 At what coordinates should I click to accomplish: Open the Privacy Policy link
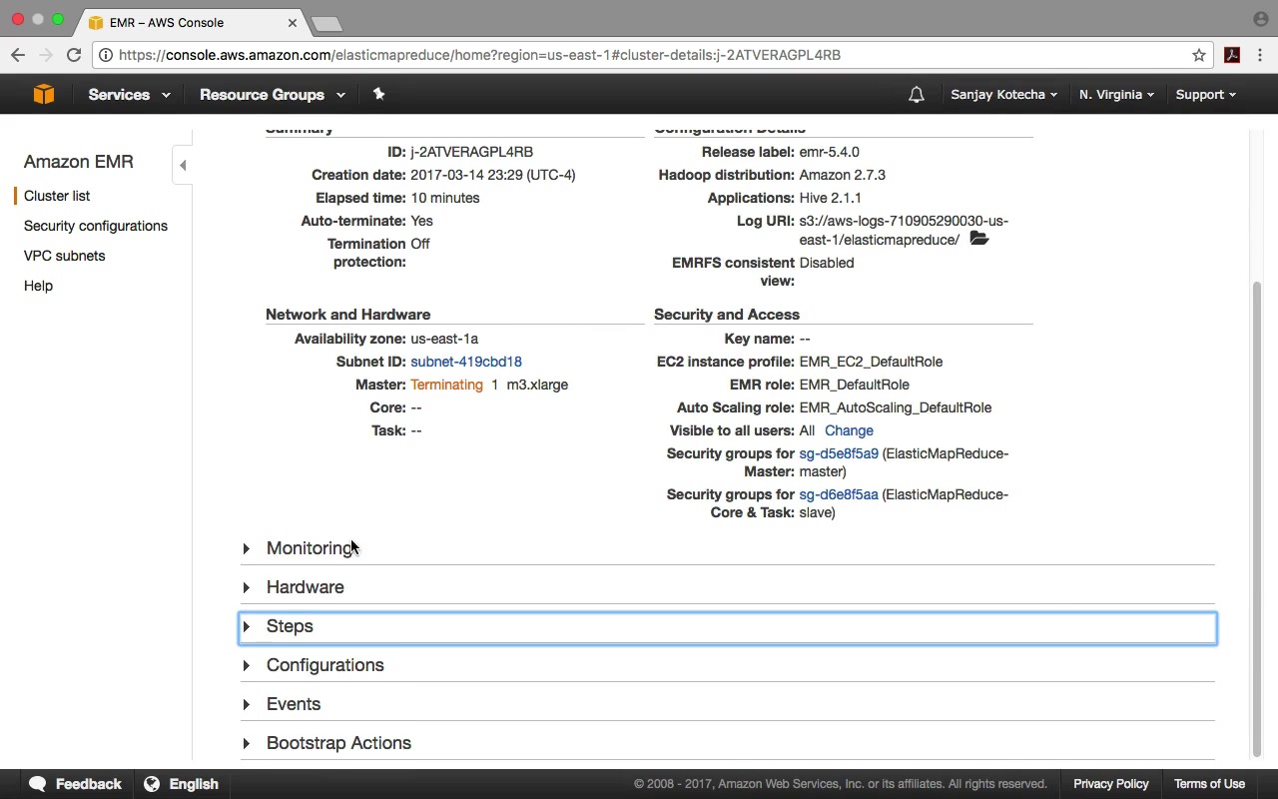point(1111,784)
